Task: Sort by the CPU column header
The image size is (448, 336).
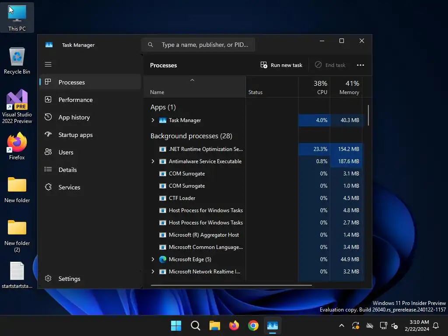Action: (314, 87)
